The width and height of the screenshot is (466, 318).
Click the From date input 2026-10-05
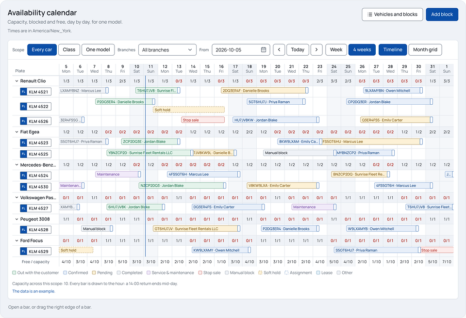pos(241,49)
